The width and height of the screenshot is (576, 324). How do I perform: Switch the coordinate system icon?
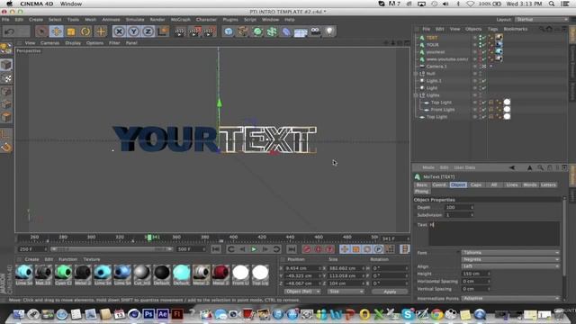coord(162,31)
